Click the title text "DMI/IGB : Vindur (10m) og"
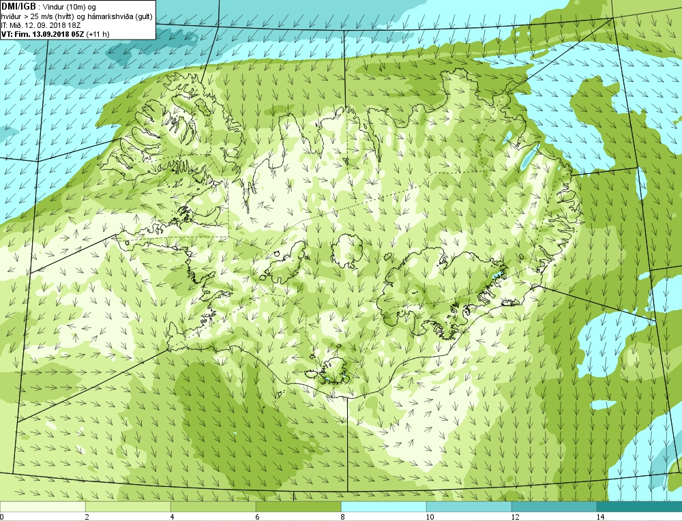This screenshot has width=682, height=521. click(x=48, y=7)
